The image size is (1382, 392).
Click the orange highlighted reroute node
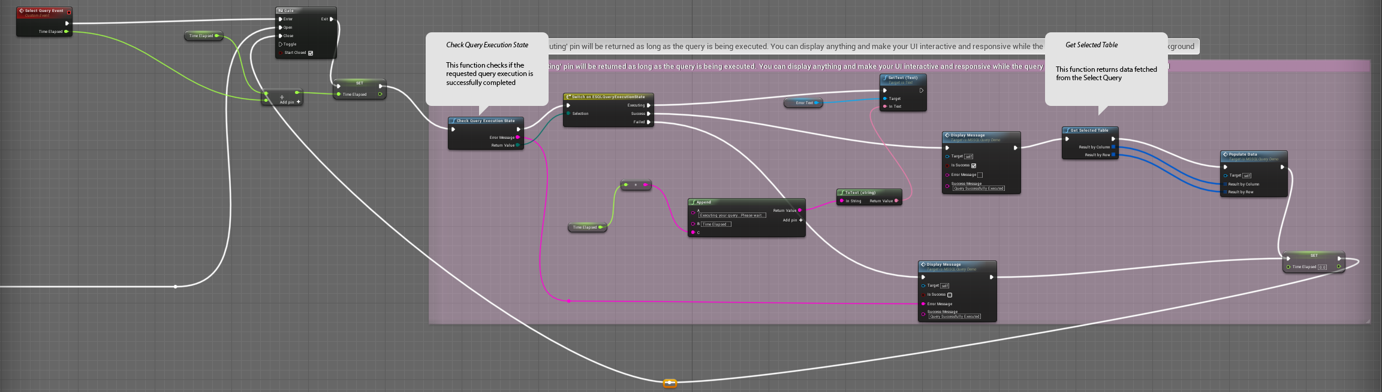click(x=670, y=383)
